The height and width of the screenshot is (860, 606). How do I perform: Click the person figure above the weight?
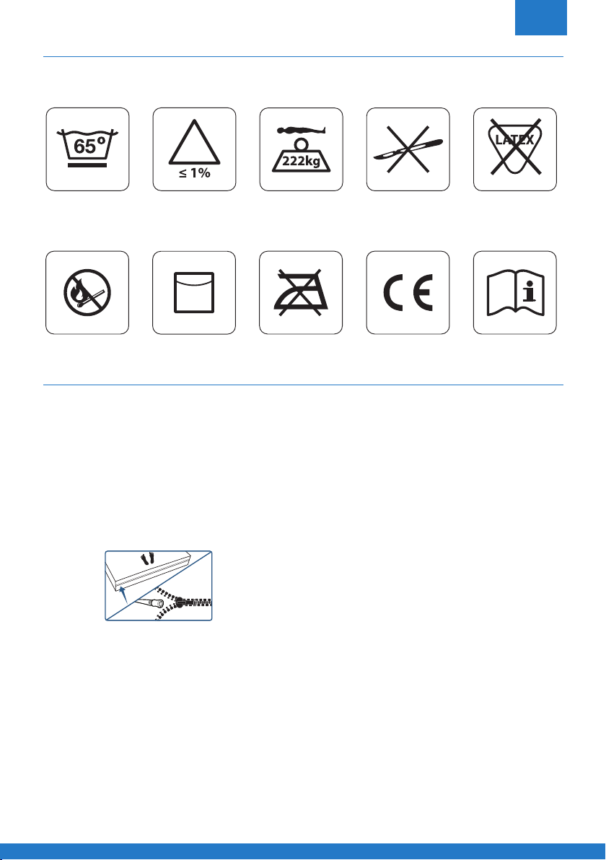point(301,131)
